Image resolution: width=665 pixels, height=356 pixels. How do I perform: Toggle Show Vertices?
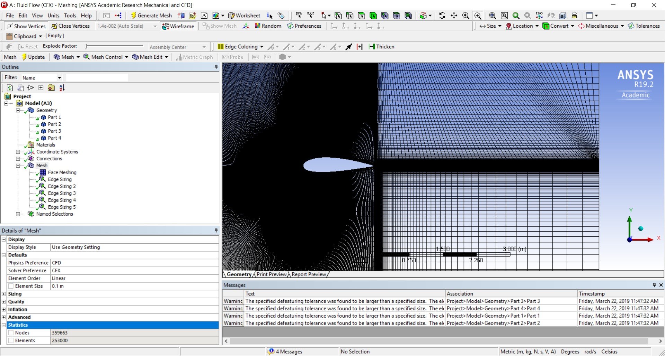point(26,26)
